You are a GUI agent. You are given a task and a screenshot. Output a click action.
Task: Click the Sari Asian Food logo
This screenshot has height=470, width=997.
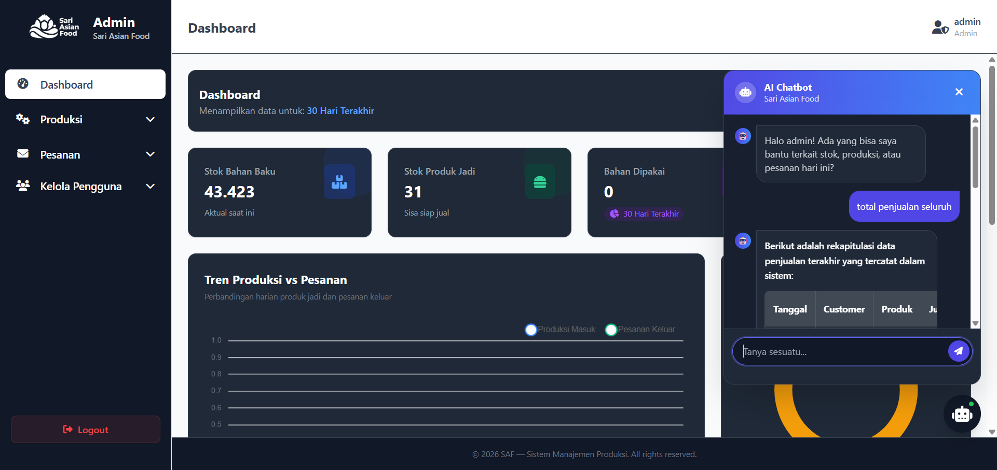point(54,26)
